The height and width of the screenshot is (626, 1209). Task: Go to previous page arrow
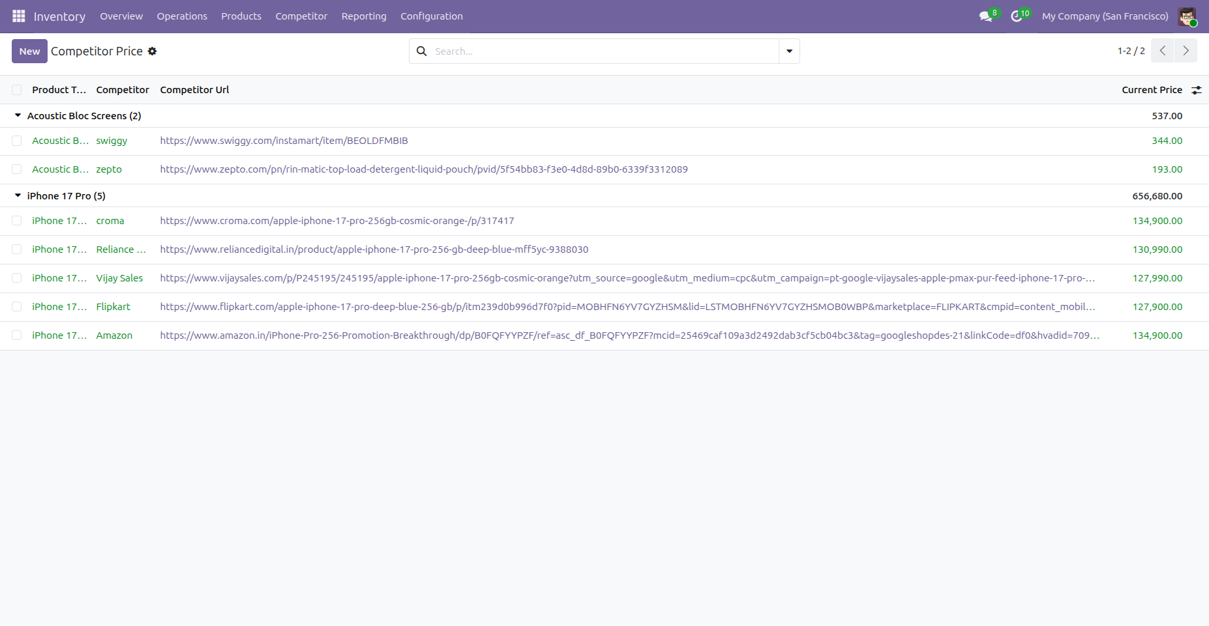pyautogui.click(x=1163, y=51)
